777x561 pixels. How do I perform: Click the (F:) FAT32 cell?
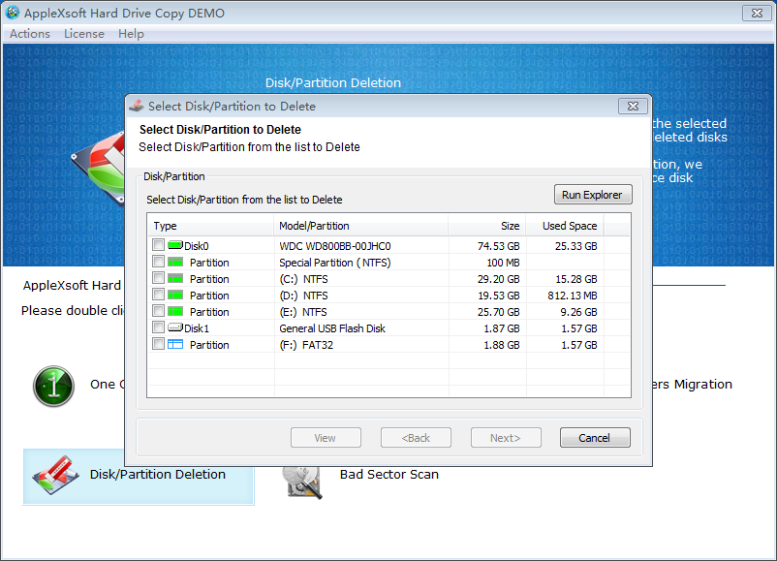[306, 344]
